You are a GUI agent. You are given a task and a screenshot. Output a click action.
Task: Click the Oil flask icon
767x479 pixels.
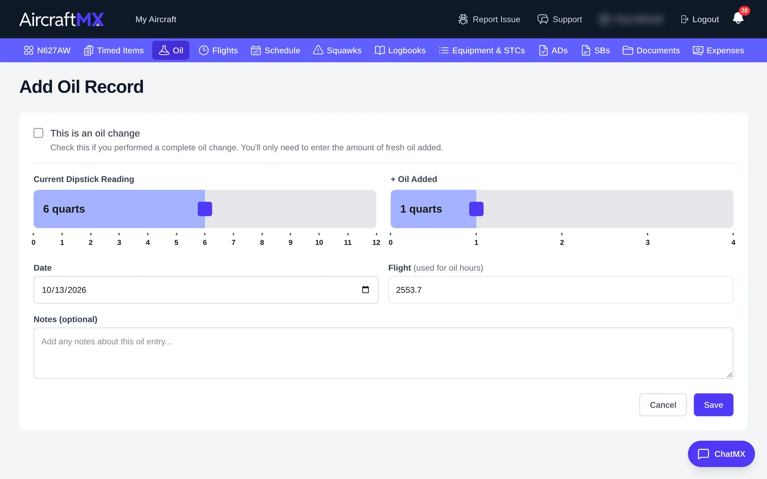click(x=164, y=50)
